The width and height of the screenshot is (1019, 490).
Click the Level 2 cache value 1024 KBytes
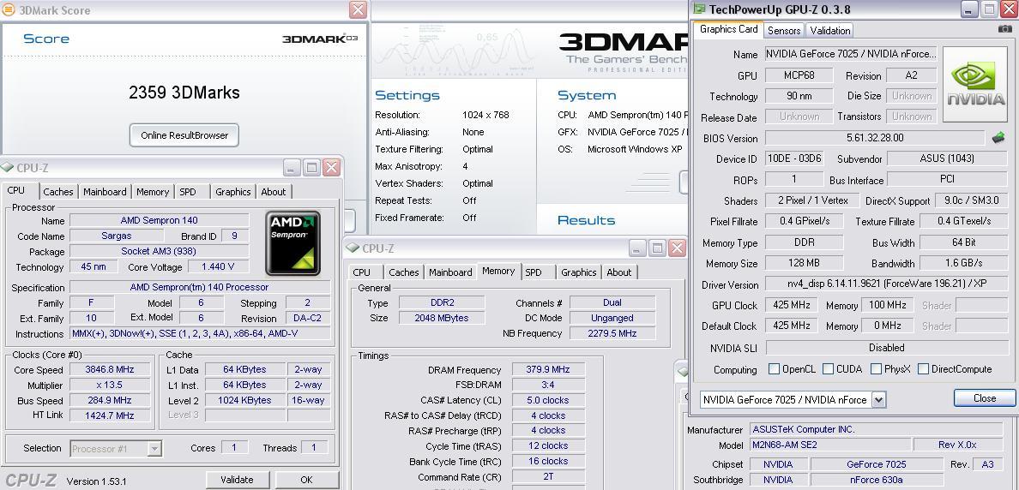[245, 400]
